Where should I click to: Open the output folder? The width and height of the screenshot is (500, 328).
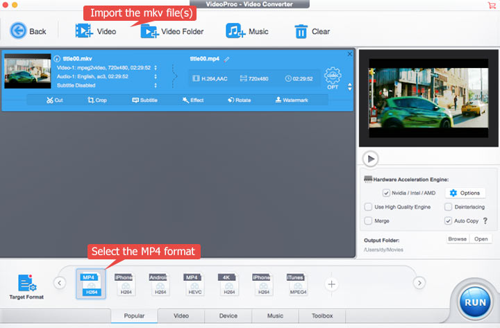pos(481,239)
